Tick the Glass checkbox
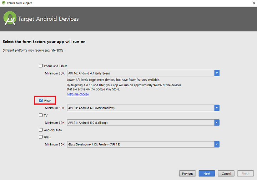The height and width of the screenshot is (180, 257). [41, 137]
